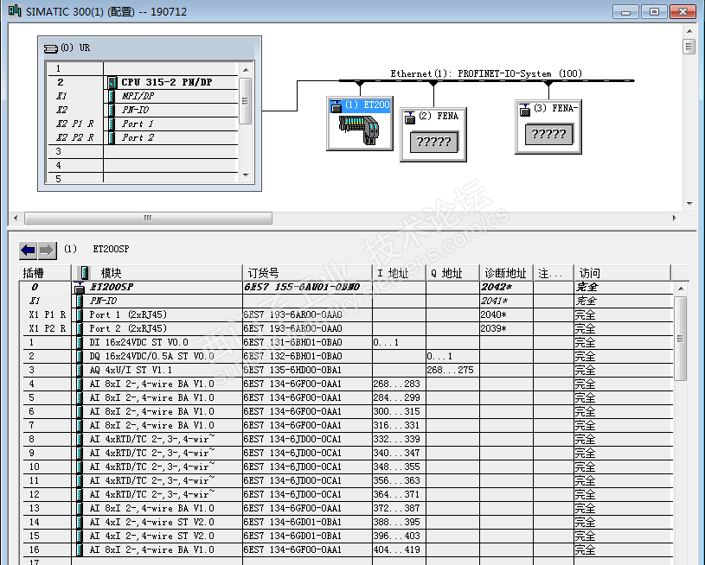
Task: Select the ET200SP slot 0 row
Action: 346,287
